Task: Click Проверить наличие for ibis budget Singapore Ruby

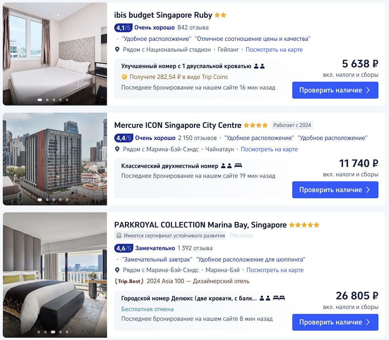Action: tap(335, 90)
